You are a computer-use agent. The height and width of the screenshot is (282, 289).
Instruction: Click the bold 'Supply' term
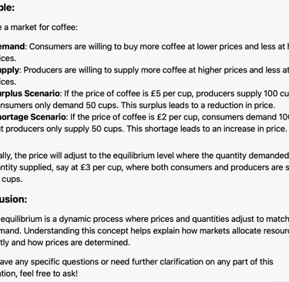pyautogui.click(x=9, y=70)
